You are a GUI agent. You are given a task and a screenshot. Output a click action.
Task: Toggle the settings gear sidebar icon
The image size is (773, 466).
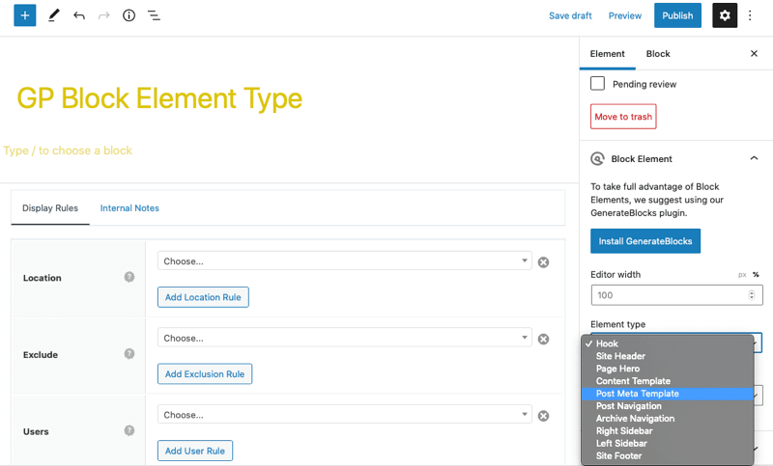coord(724,15)
